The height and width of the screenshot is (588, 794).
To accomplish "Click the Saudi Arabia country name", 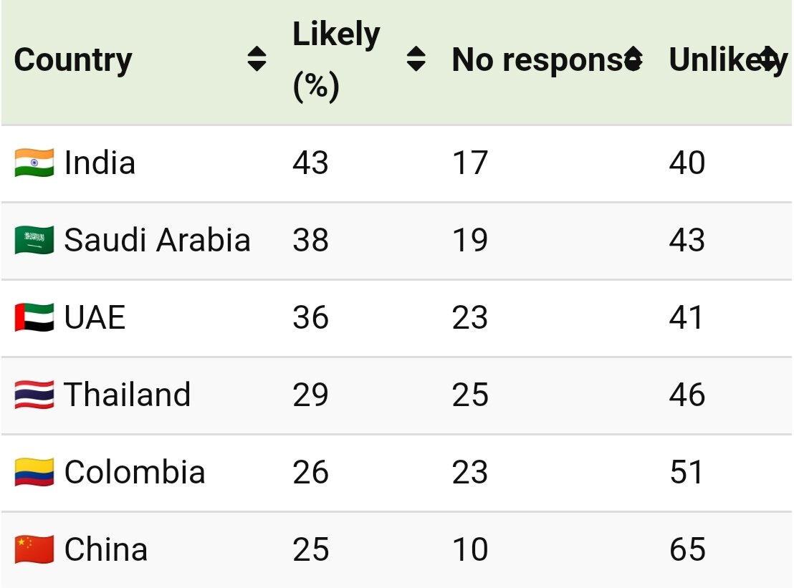I will (157, 240).
